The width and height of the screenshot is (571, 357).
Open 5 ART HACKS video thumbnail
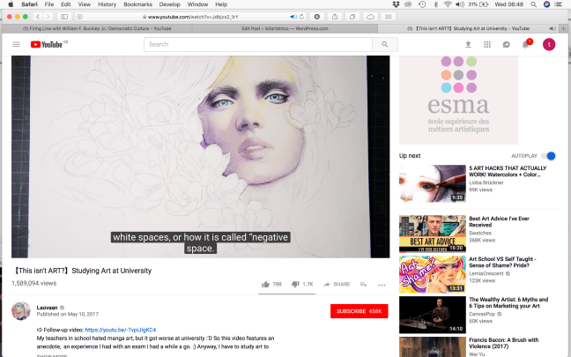[x=433, y=183]
